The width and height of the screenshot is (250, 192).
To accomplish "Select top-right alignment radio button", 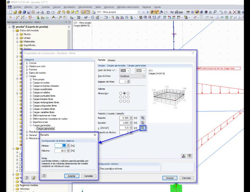I will pyautogui.click(x=128, y=93).
